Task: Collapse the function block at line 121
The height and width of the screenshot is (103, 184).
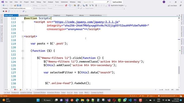Action: click(23, 51)
